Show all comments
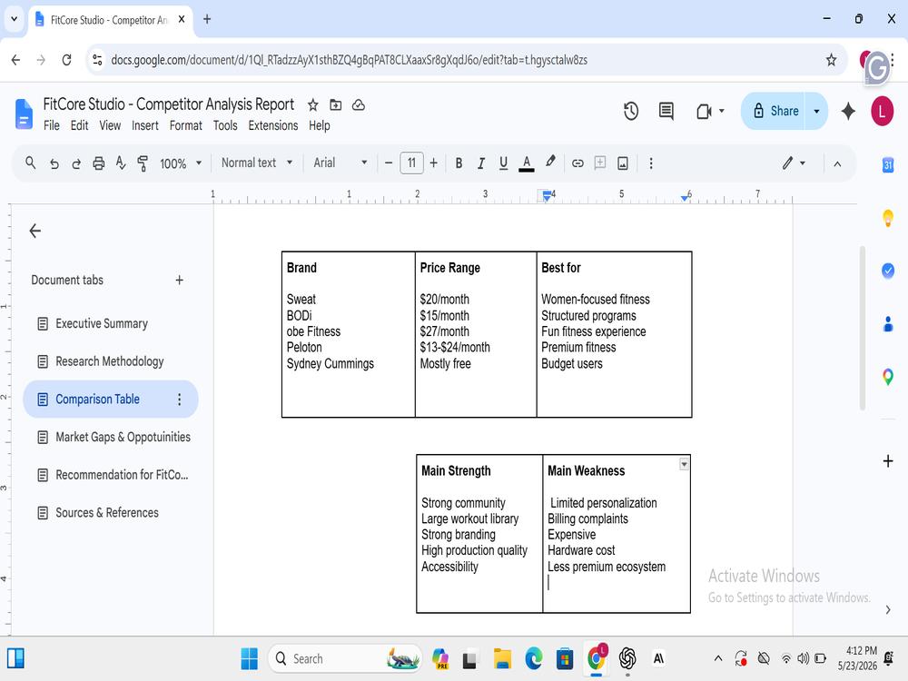908x681 pixels. (666, 111)
